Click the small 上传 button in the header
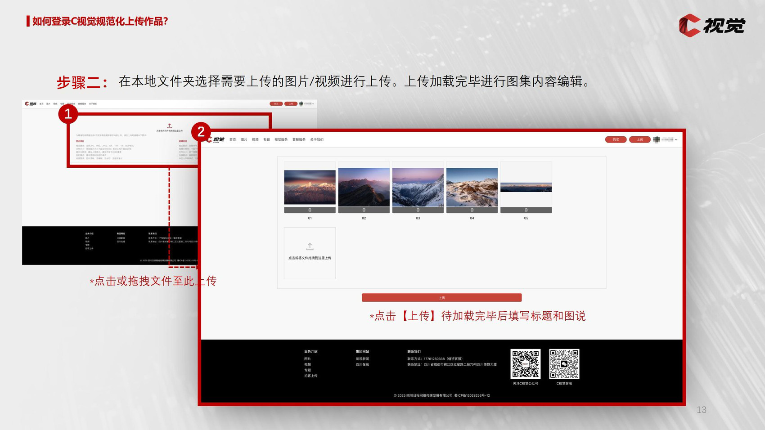Image resolution: width=765 pixels, height=430 pixels. [639, 140]
